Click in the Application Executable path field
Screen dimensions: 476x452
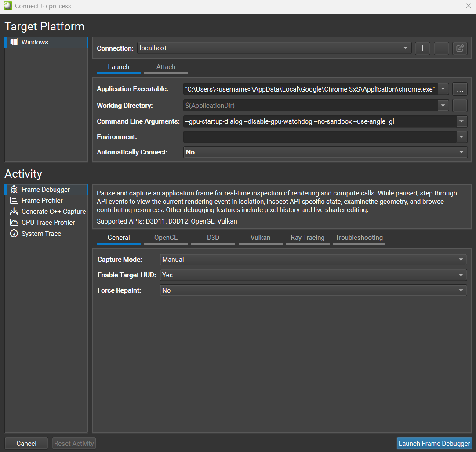(310, 89)
